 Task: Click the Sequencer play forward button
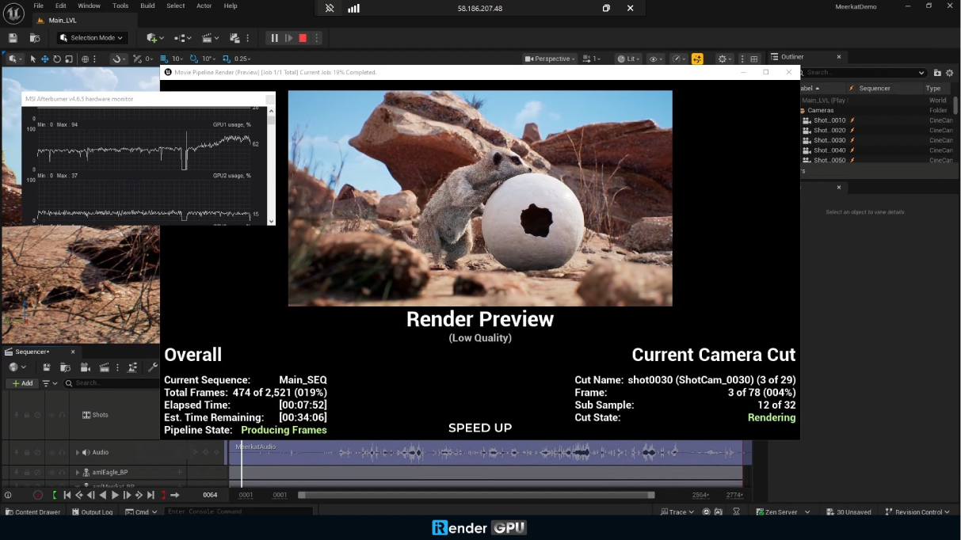(115, 495)
